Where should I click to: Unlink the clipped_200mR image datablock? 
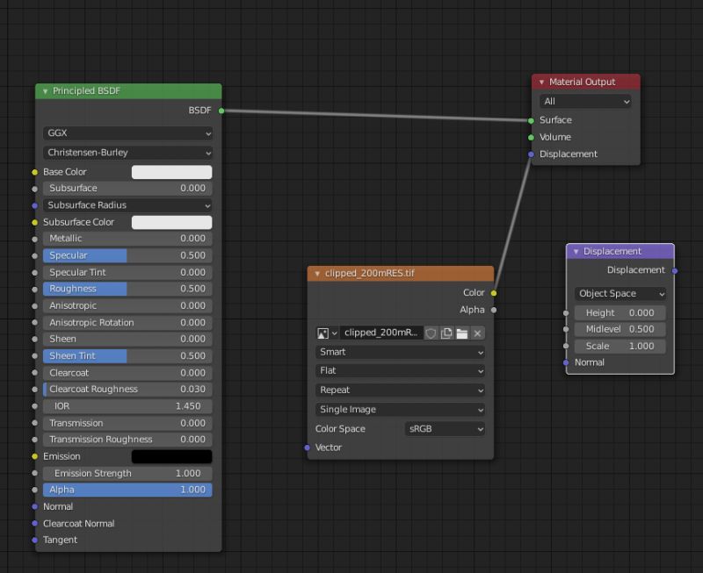pyautogui.click(x=477, y=333)
